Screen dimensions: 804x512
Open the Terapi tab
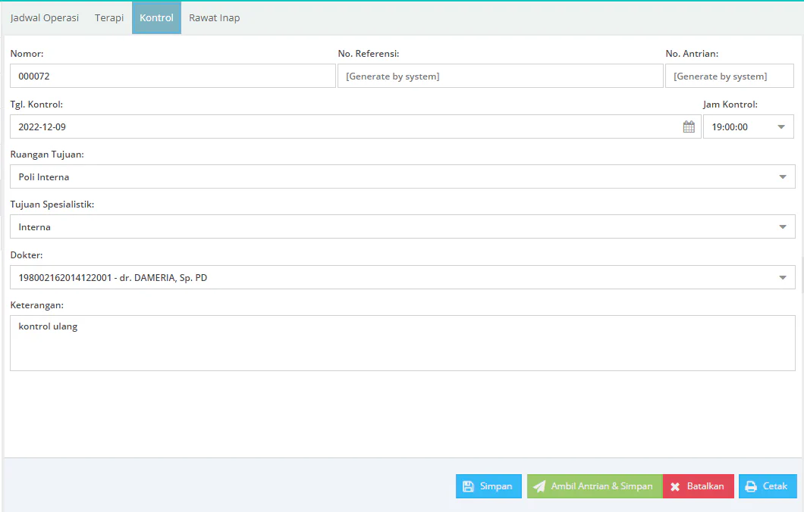pyautogui.click(x=109, y=18)
